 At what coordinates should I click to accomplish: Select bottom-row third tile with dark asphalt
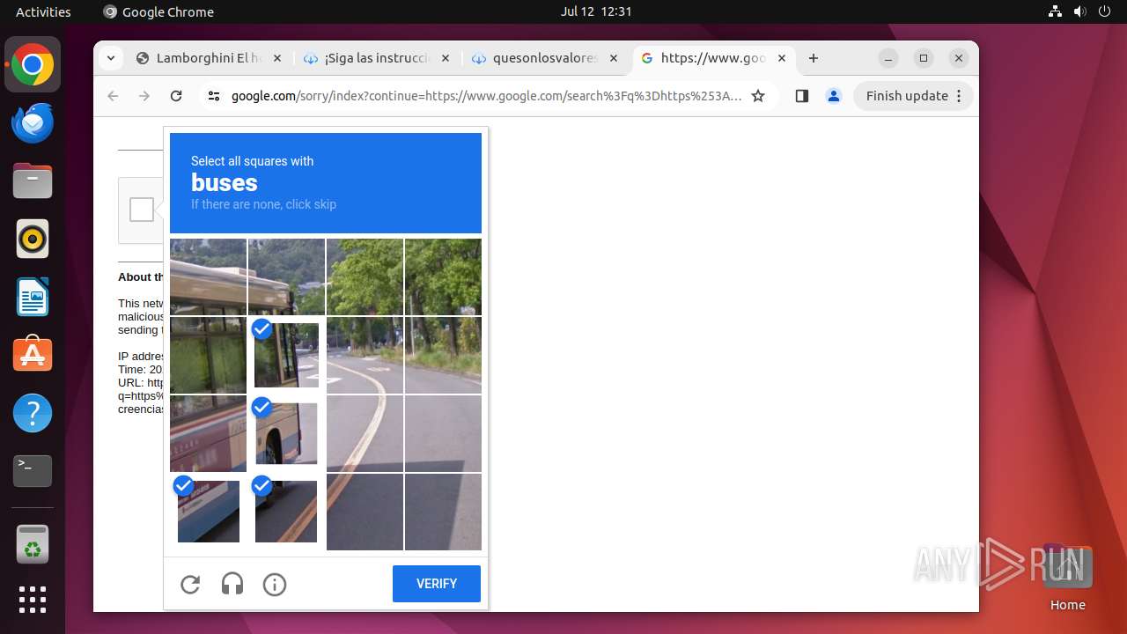365,512
